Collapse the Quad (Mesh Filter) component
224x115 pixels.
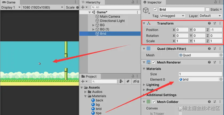(144, 49)
